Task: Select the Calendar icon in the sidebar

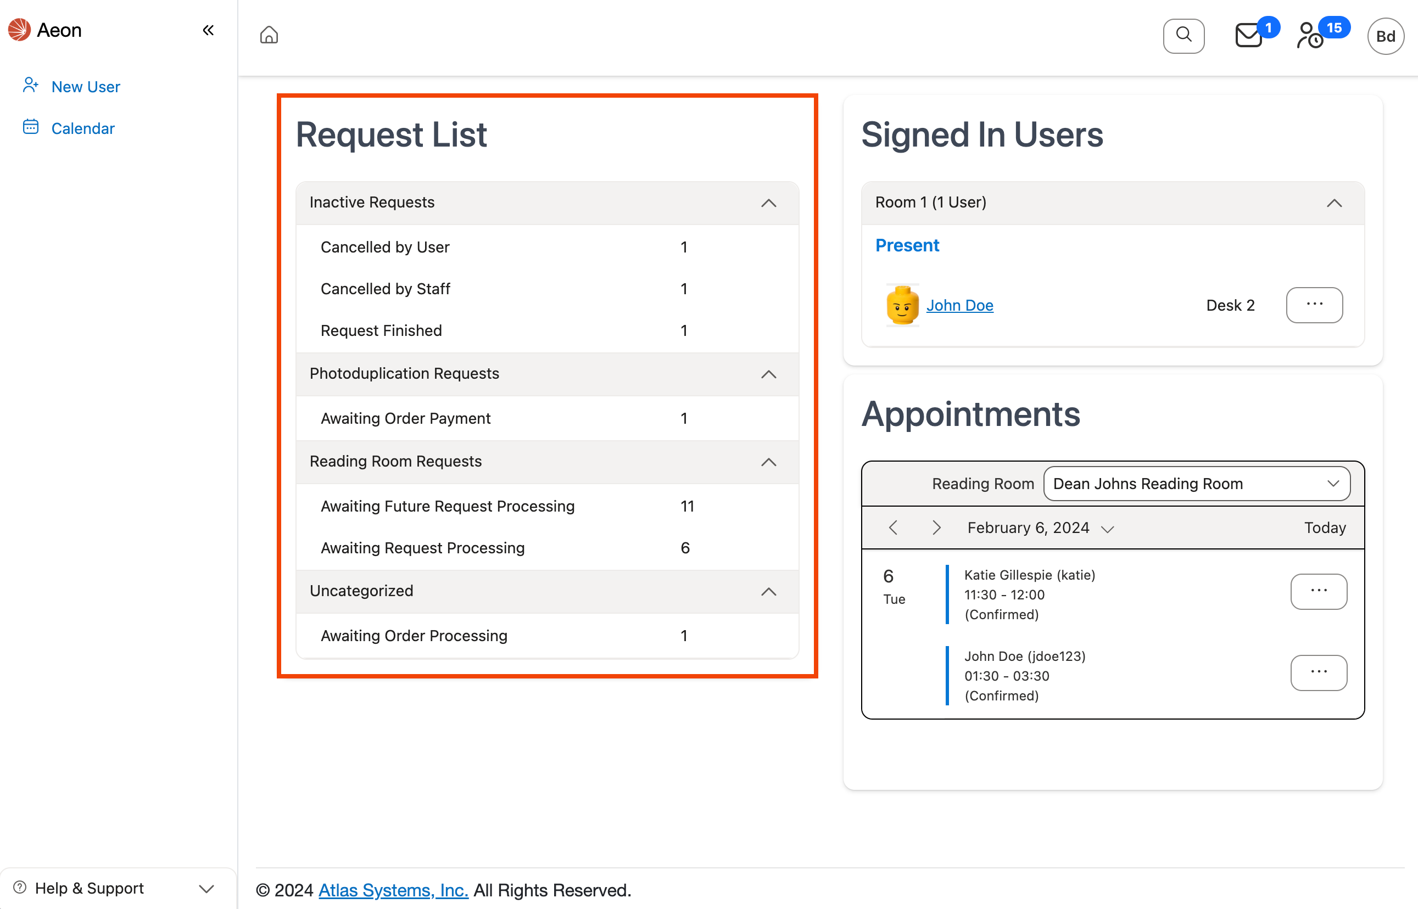Action: 30,127
